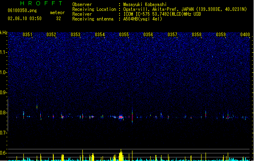The image size is (254, 161).
Task: Click the 0358 time marker
Action: coord(197,35)
